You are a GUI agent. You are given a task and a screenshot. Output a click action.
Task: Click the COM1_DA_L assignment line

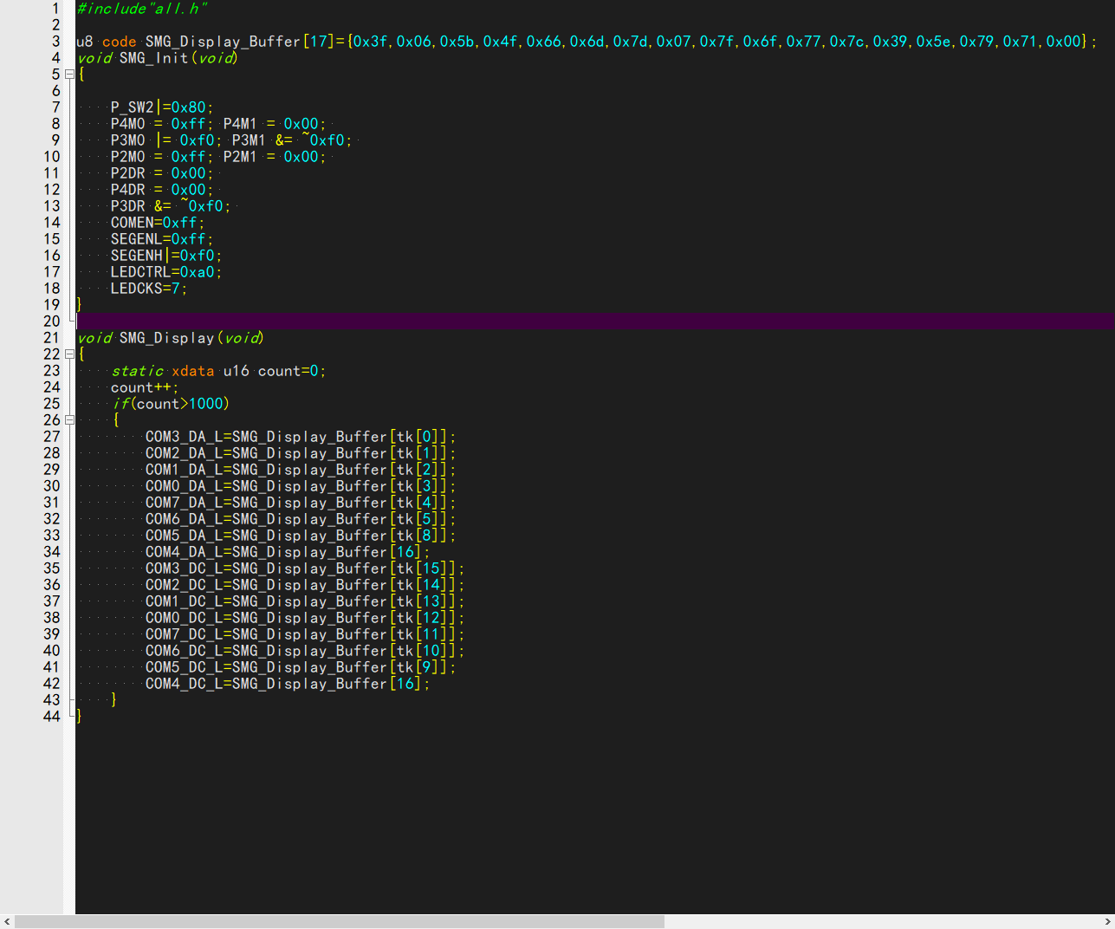[x=300, y=470]
